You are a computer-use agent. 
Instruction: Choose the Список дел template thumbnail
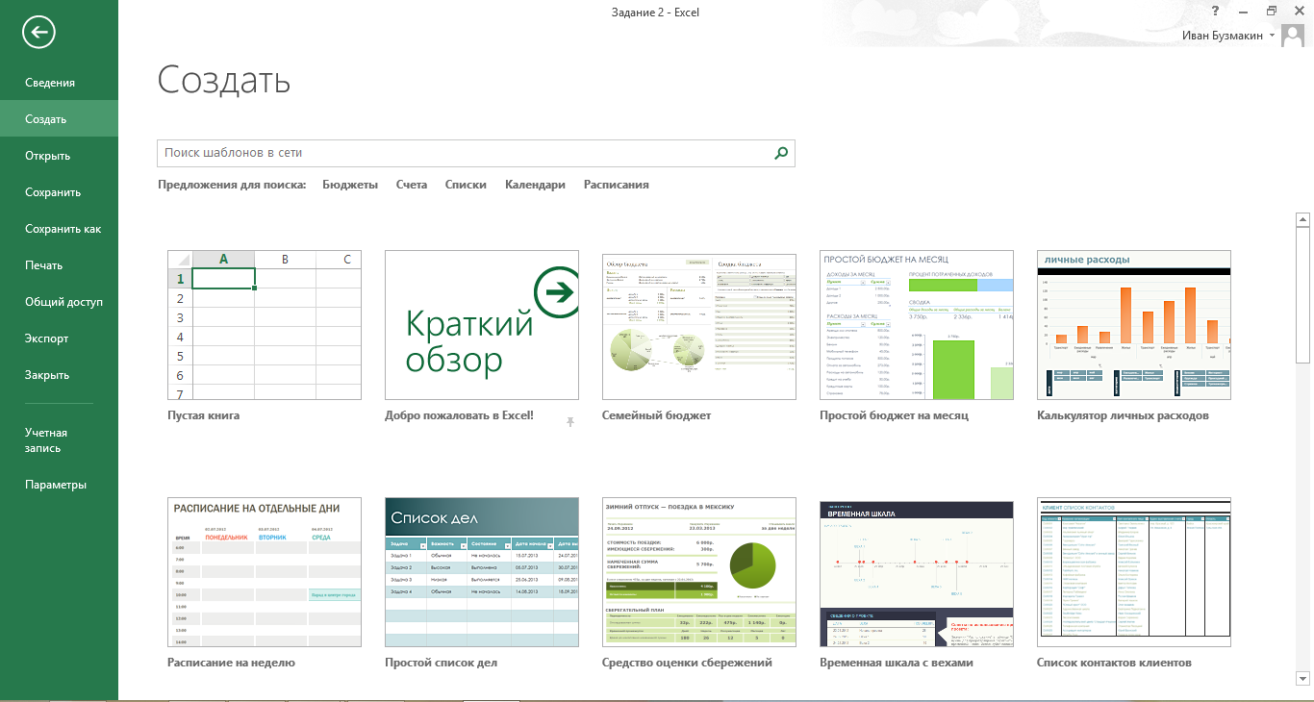pos(482,572)
